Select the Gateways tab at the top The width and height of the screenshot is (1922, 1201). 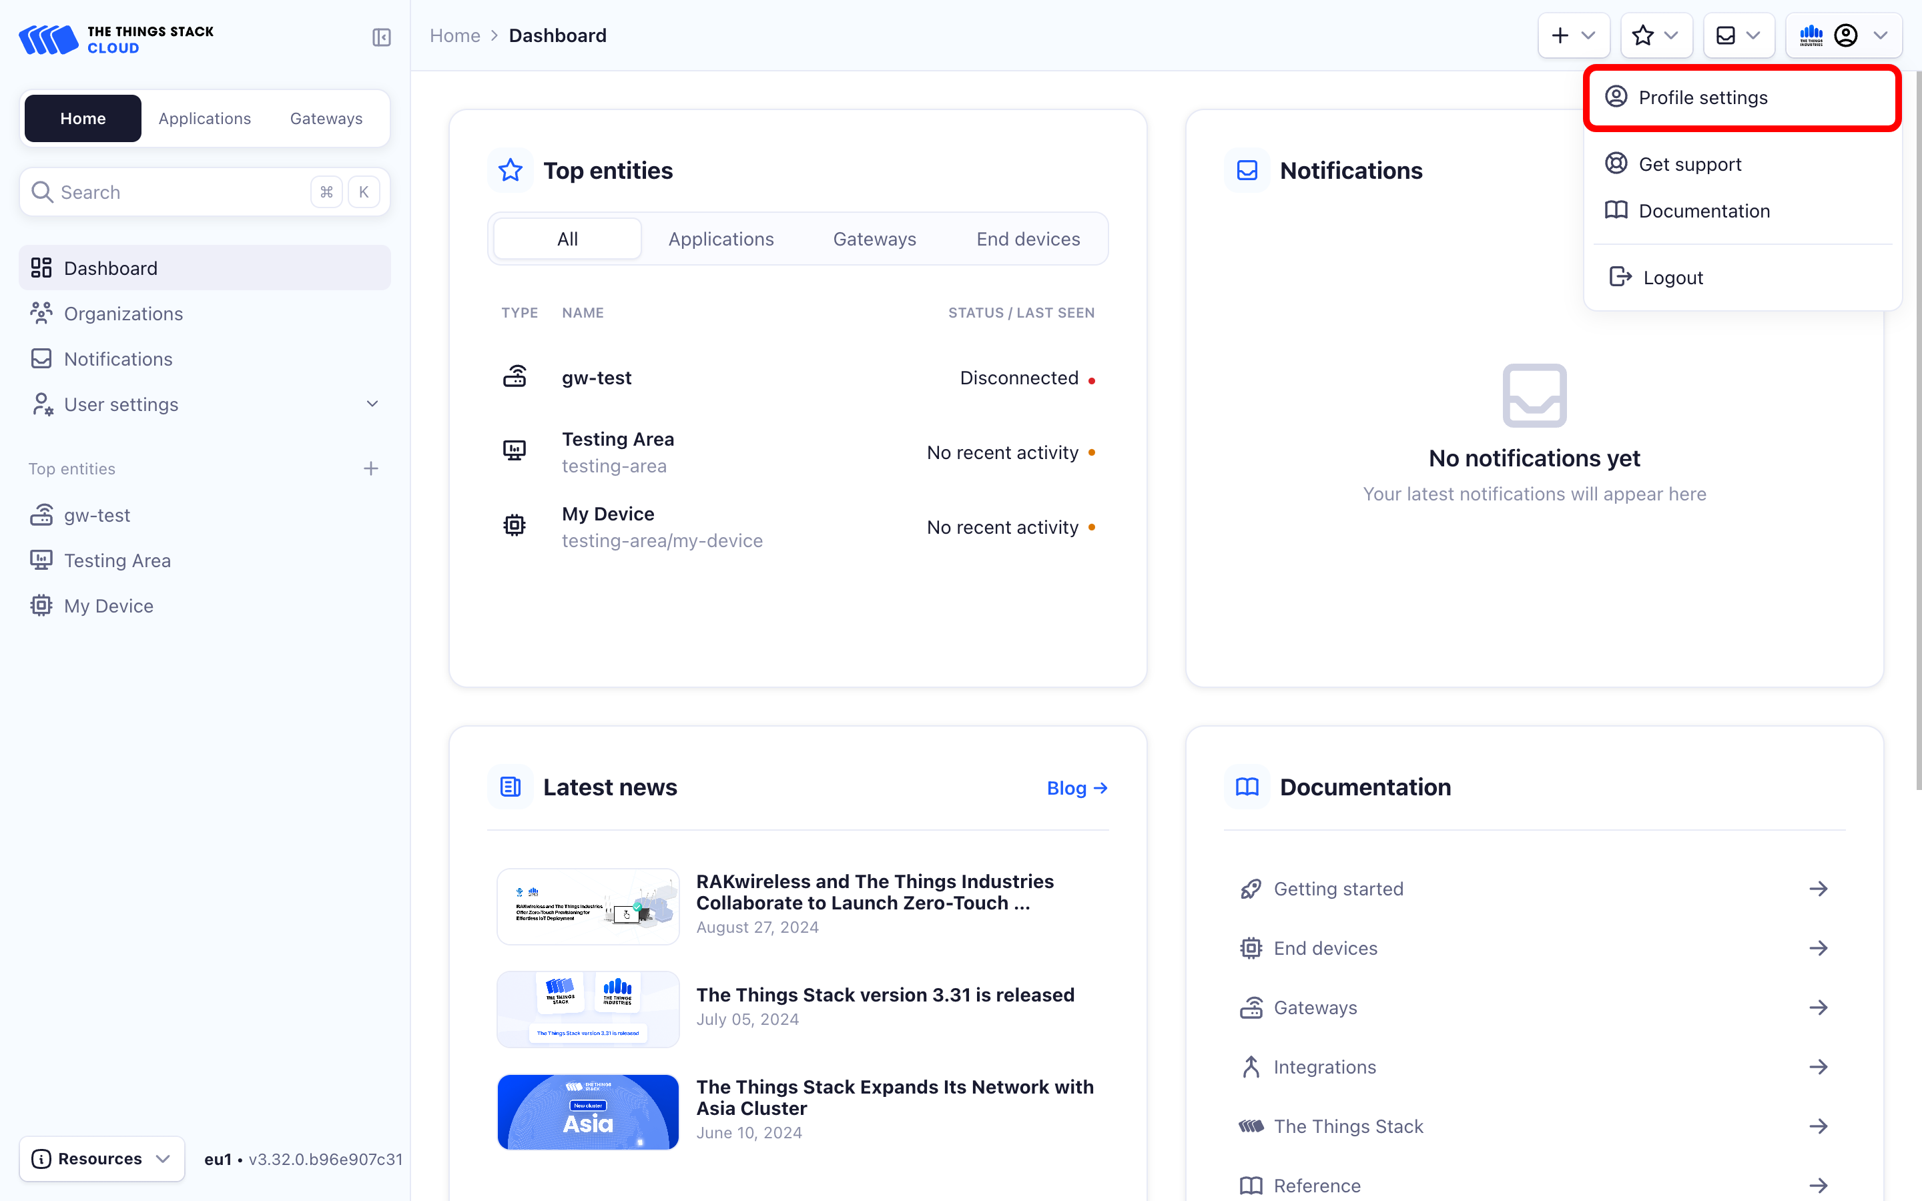[x=326, y=117]
